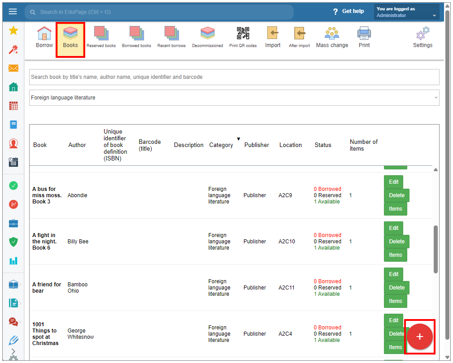
Task: Open the envelope messages sidebar icon
Action: 13,68
